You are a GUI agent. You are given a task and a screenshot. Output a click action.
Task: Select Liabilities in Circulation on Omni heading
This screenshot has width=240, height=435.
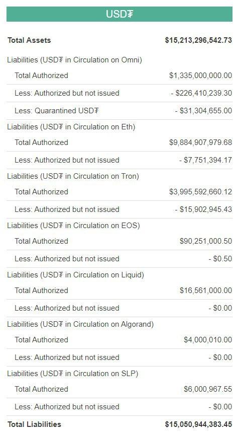75,60
